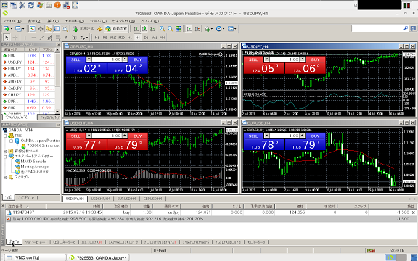
Task: Click the tile windows toolbar icon
Action: pyautogui.click(x=179, y=29)
